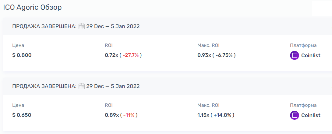Click the ICO Agoric Обзор heading
The image size is (332, 134).
coord(33,7)
